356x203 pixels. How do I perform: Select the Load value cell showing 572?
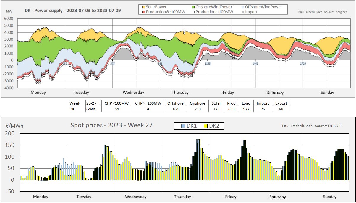[246, 109]
